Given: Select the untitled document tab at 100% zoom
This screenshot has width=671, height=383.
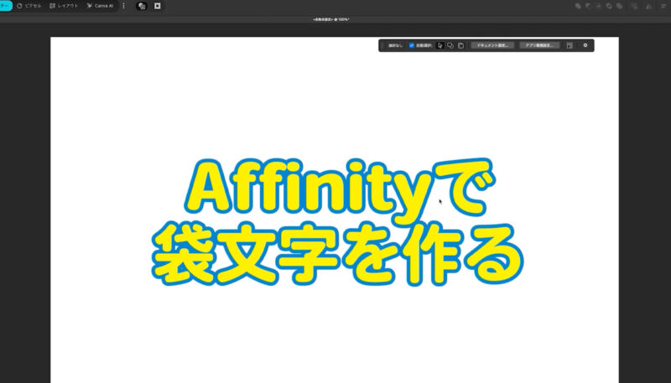Looking at the screenshot, I should (x=331, y=19).
